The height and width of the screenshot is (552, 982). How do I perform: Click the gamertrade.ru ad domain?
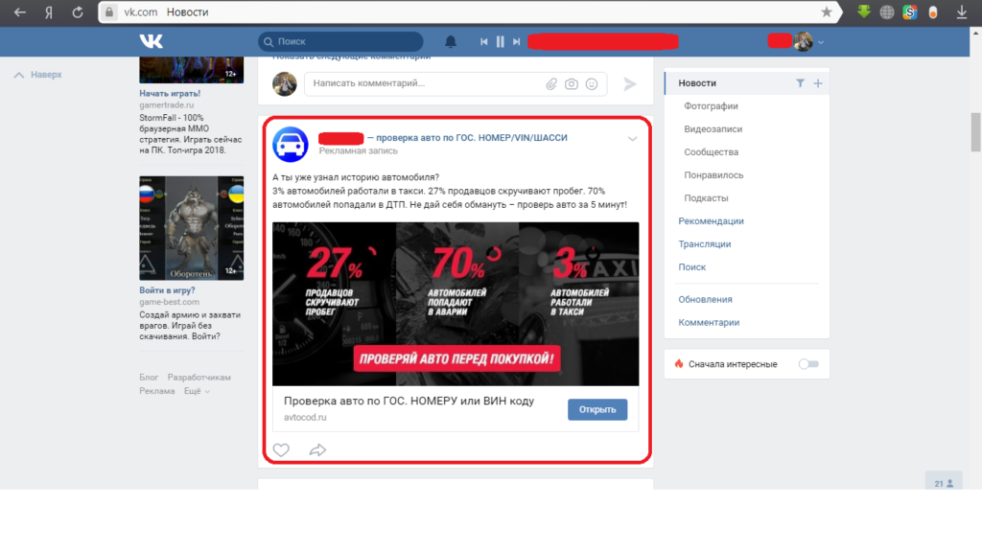point(167,105)
